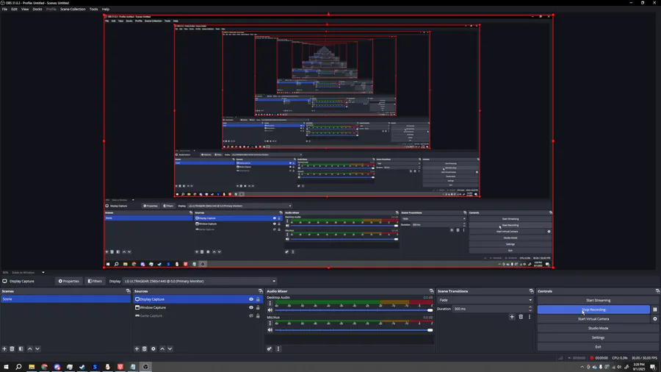Screen dimensions: 661x372
Task: Adjust the Desktop Audio volume slider
Action: click(353, 310)
